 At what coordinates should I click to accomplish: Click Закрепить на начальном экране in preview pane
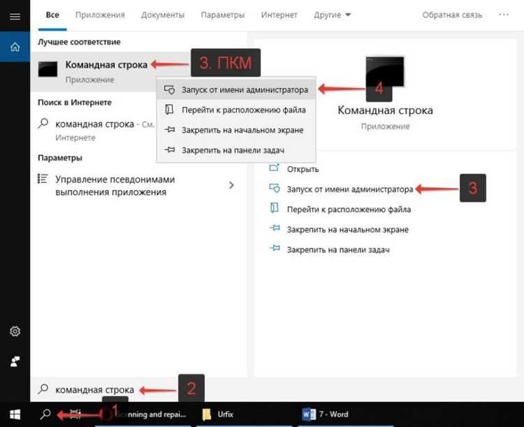pos(347,230)
